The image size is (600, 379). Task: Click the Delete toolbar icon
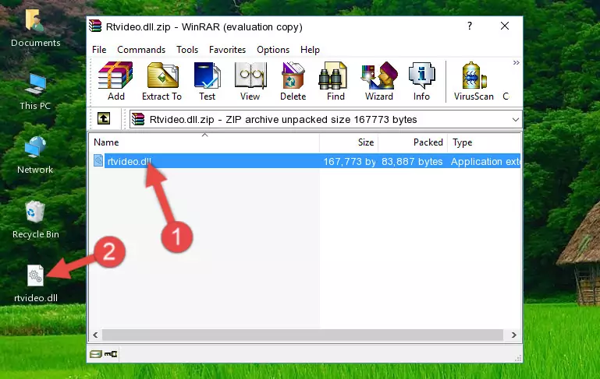pos(293,81)
